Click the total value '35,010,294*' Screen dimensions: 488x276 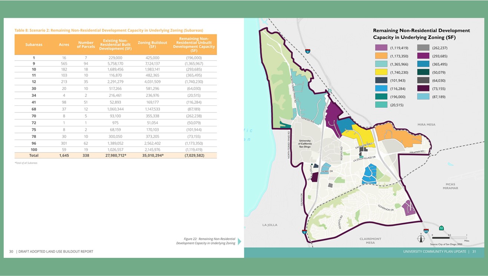(x=152, y=155)
